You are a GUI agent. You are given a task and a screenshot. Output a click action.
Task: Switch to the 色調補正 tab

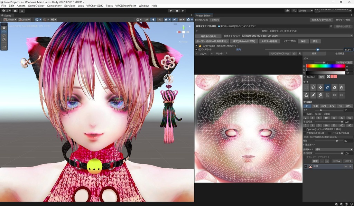point(339,54)
